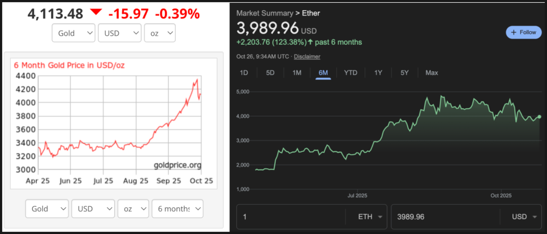Select the 5D time range tab
The image size is (547, 234).
click(270, 73)
